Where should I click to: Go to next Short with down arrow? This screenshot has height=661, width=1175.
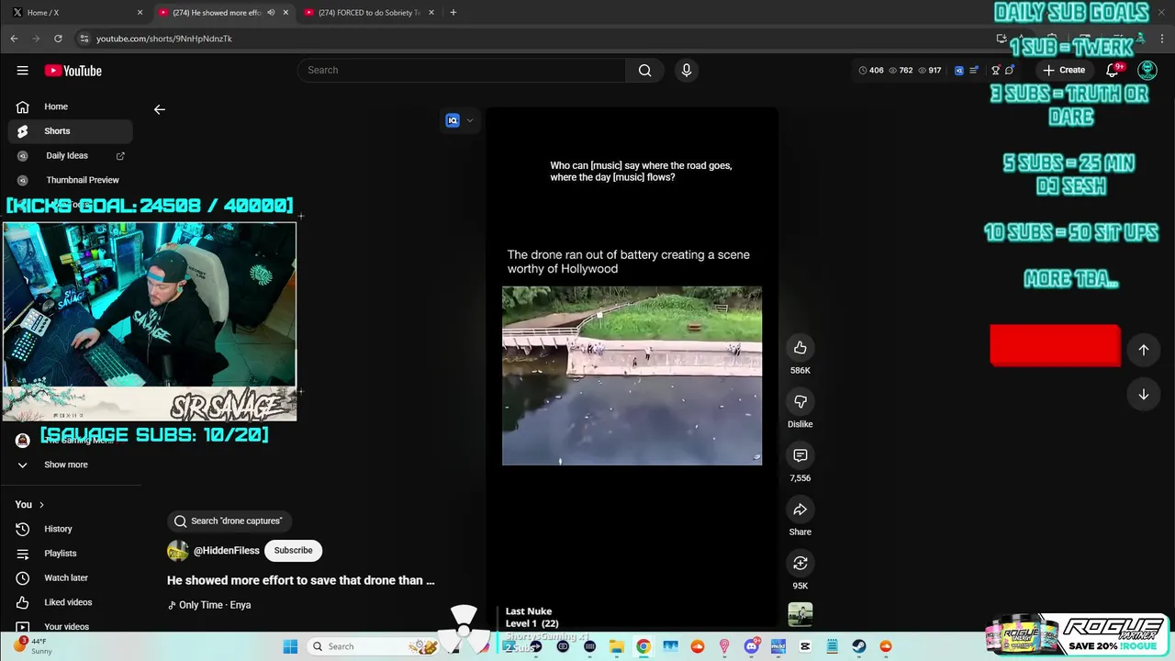1143,394
